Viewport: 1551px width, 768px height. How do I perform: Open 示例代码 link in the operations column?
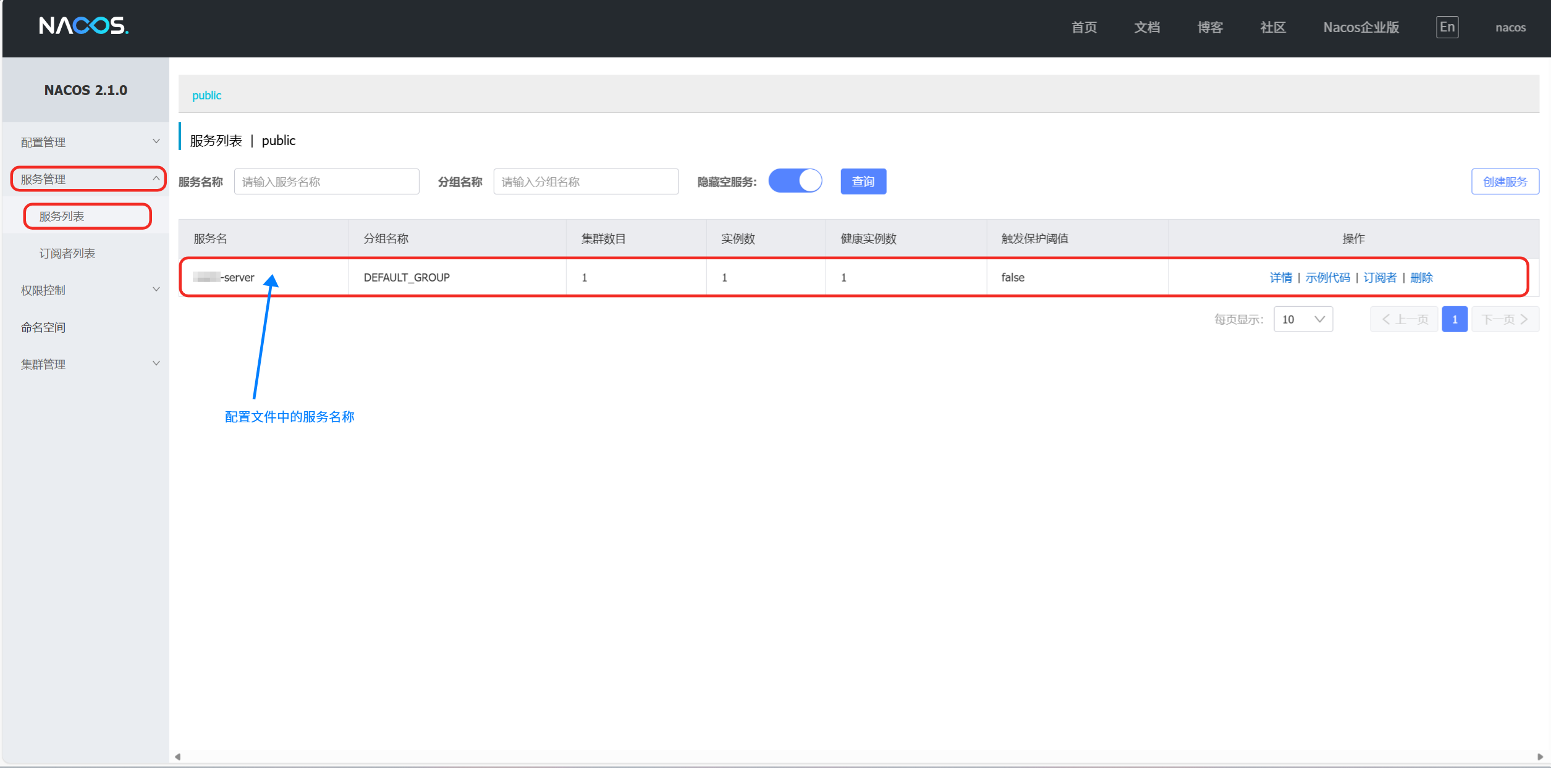click(1327, 277)
